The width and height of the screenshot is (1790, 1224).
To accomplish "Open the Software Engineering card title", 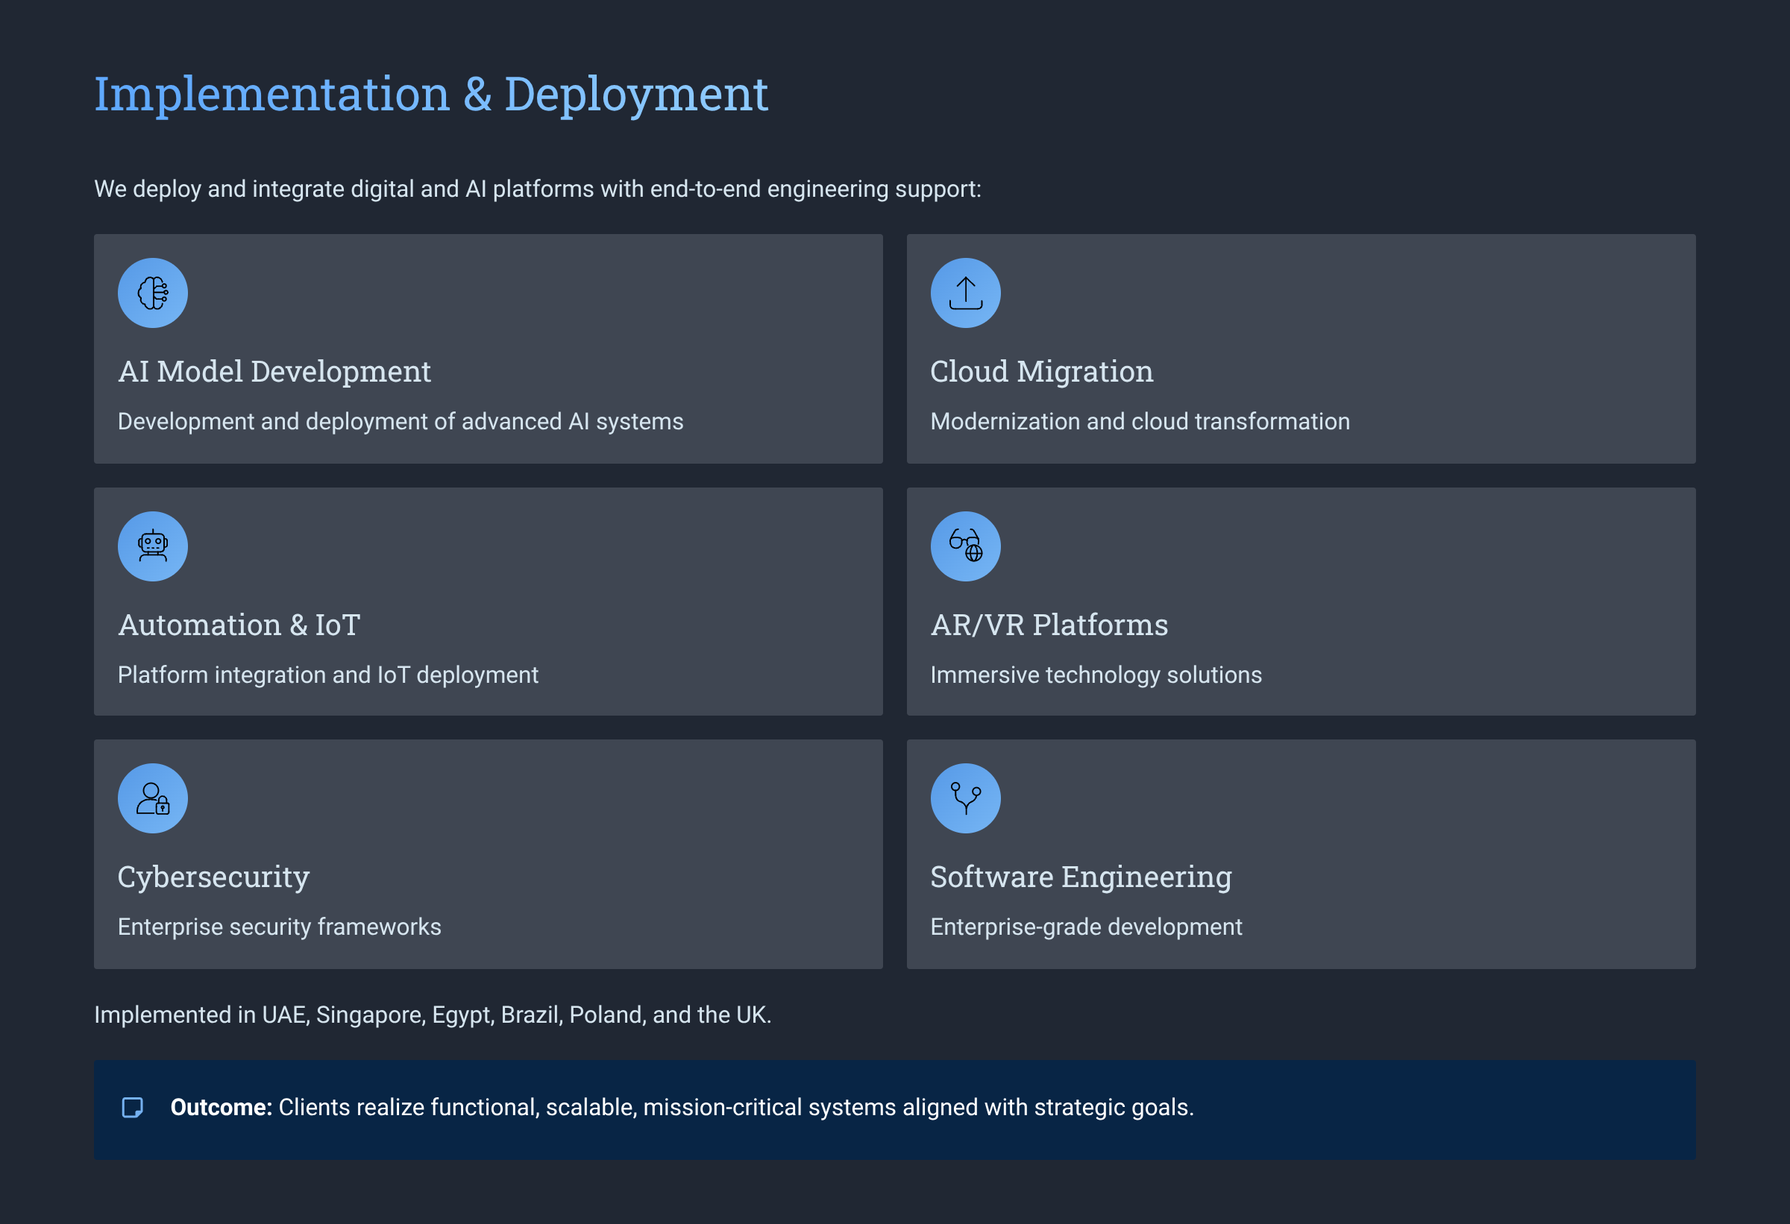I will (x=1081, y=877).
